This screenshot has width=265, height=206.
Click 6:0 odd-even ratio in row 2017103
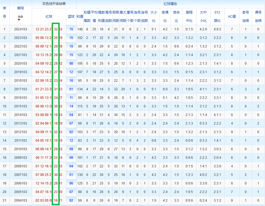(x=165, y=89)
